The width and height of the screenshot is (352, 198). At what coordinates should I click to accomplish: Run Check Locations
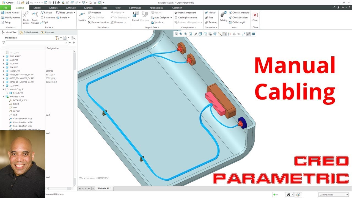(238, 18)
